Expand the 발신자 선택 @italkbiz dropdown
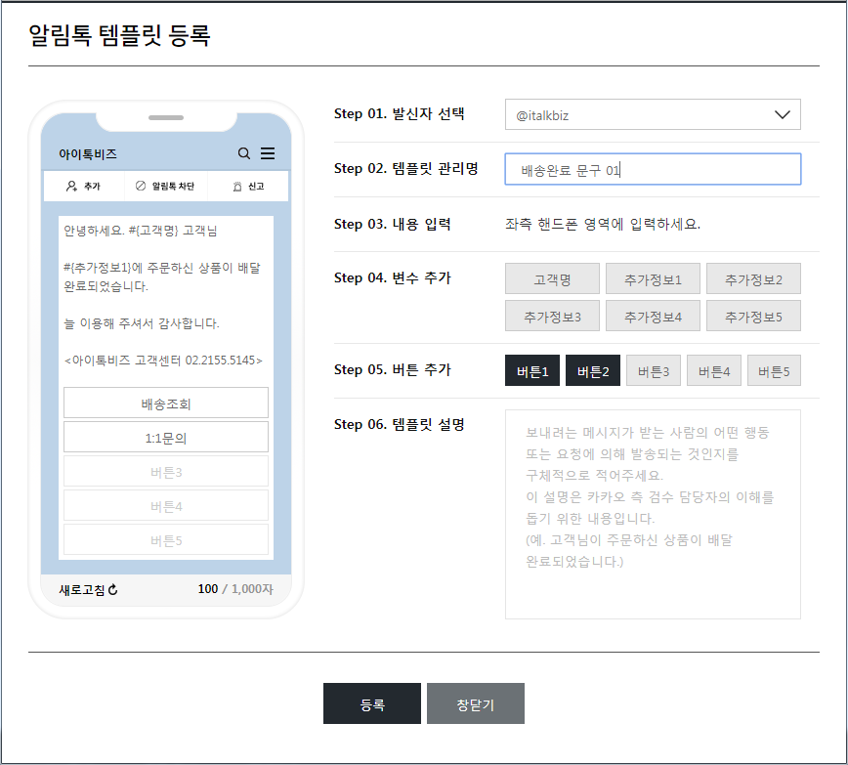 pos(653,114)
